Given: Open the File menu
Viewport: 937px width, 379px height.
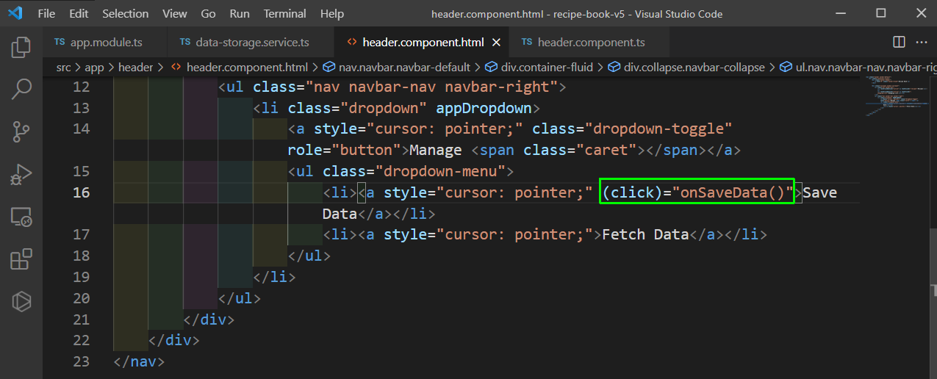Looking at the screenshot, I should click(46, 14).
